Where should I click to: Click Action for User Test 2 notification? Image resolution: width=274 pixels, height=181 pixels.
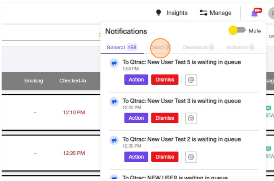[136, 157]
